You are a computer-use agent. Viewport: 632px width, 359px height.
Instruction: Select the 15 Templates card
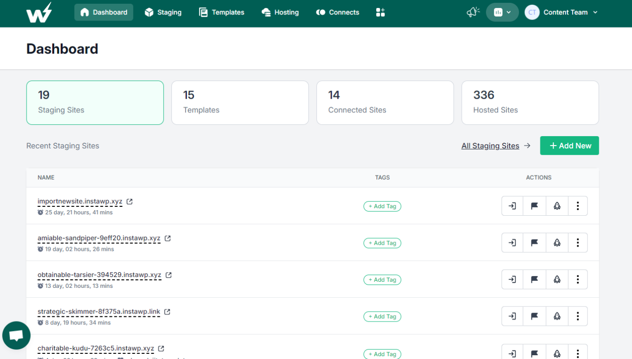(240, 102)
